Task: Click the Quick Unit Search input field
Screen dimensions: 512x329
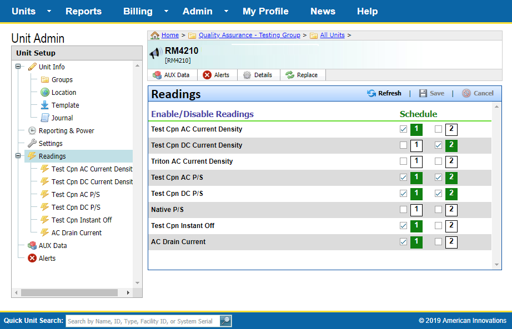Action: (x=142, y=321)
